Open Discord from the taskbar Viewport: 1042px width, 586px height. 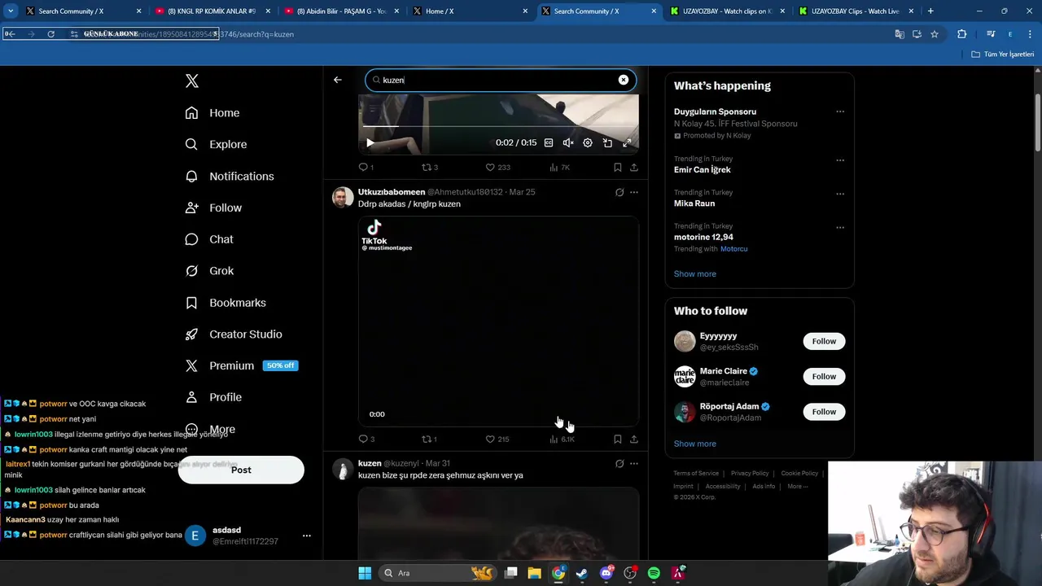point(606,573)
